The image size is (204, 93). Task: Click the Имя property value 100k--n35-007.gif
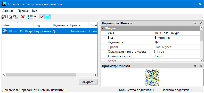coord(177,33)
